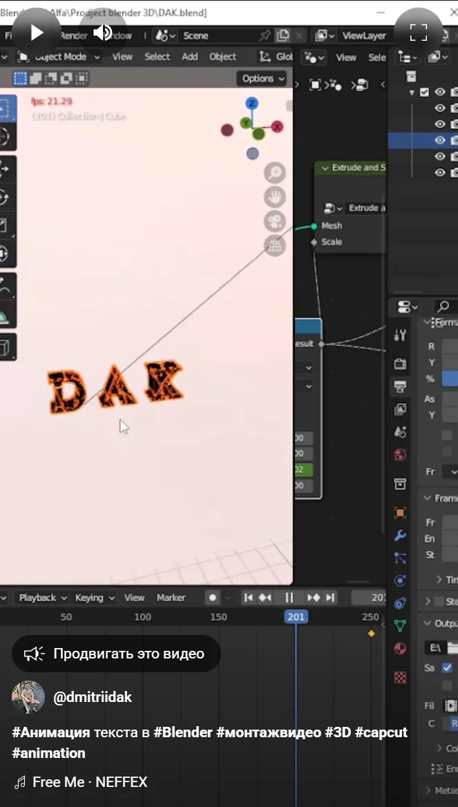Open the Scene properties tab
Viewport: 458px width, 807px height.
coord(401,432)
